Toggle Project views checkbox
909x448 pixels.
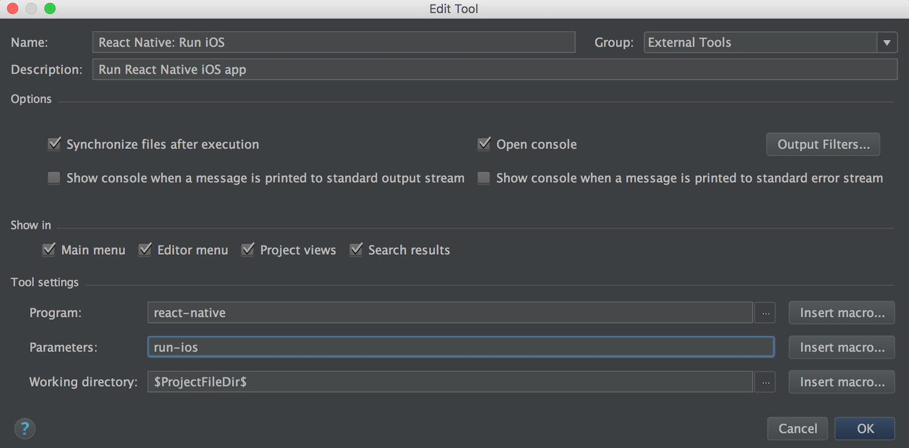pos(248,250)
